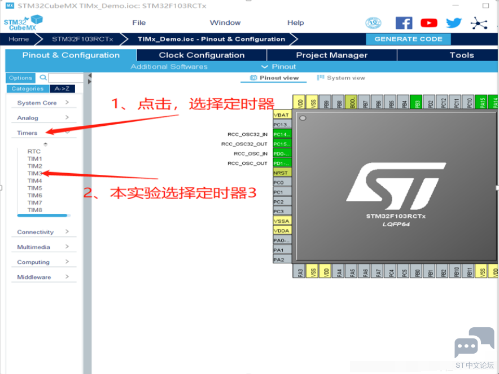
Task: Collapse the Timers category
Action: point(43,133)
